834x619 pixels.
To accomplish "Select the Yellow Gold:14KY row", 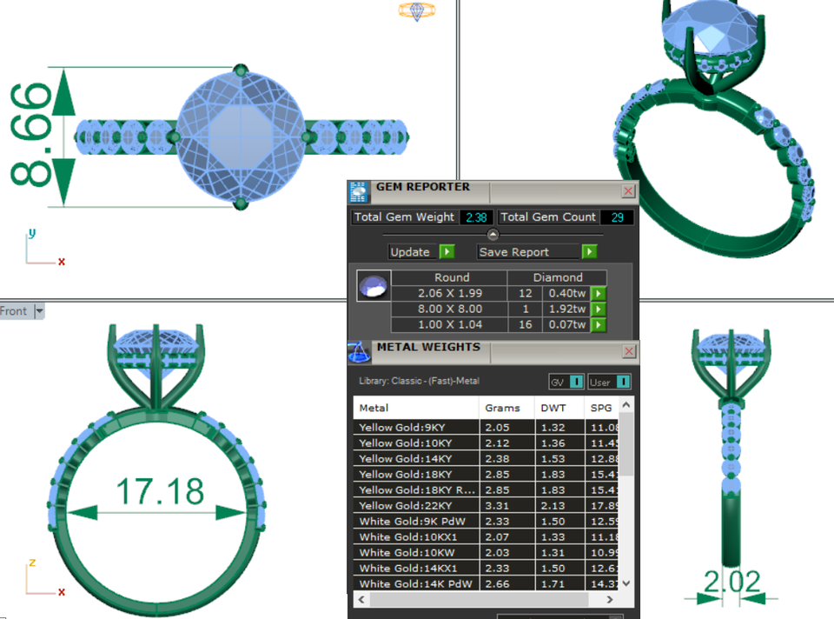I will 486,459.
